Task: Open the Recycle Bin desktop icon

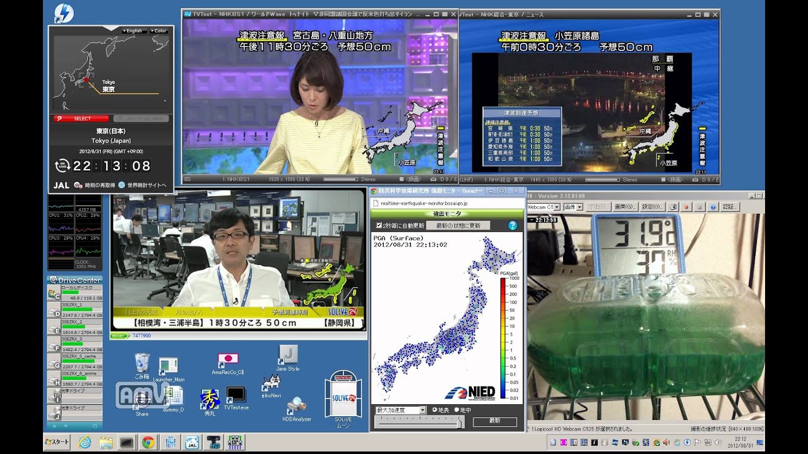Action: pos(142,366)
